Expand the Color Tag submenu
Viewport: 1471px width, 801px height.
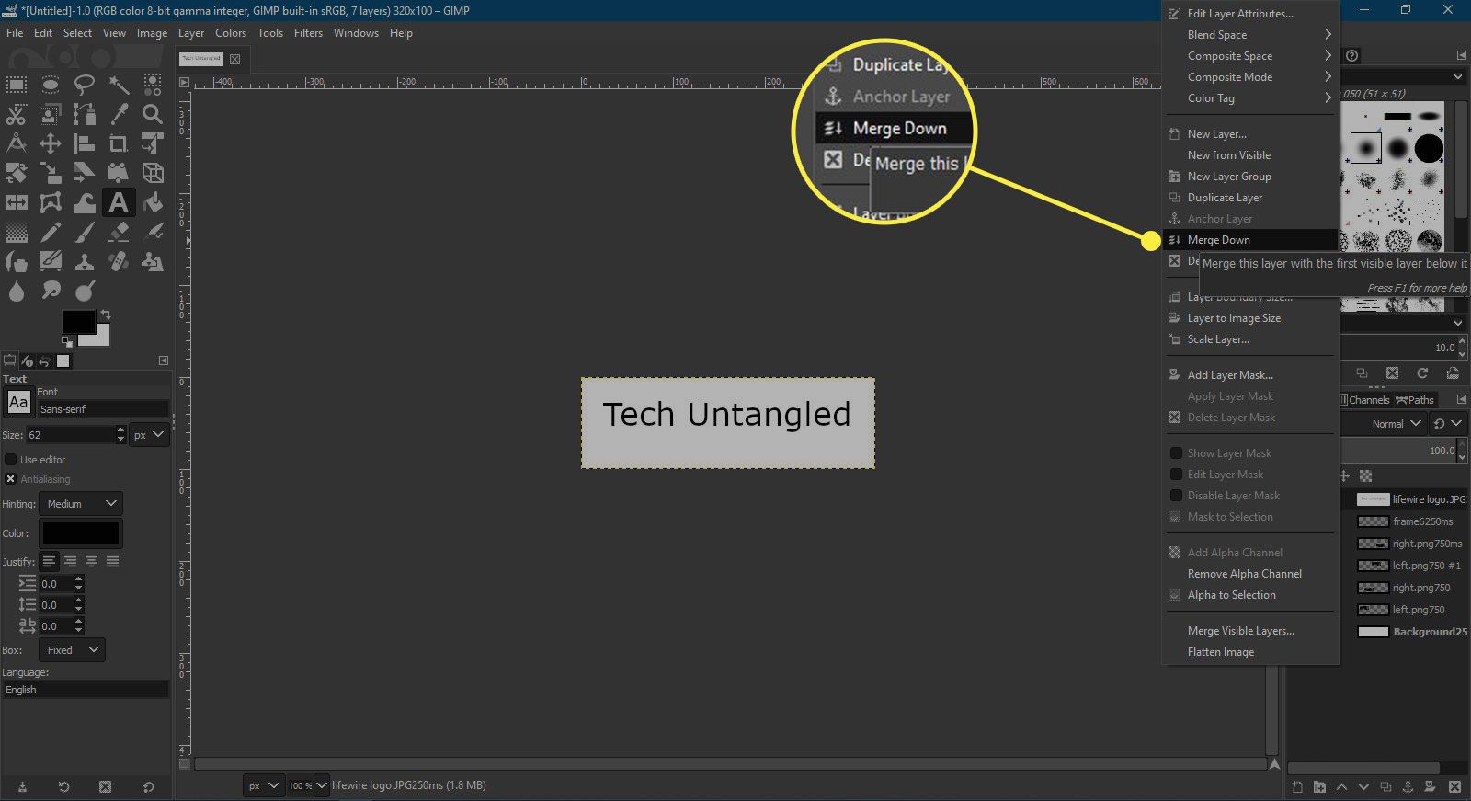click(1250, 98)
